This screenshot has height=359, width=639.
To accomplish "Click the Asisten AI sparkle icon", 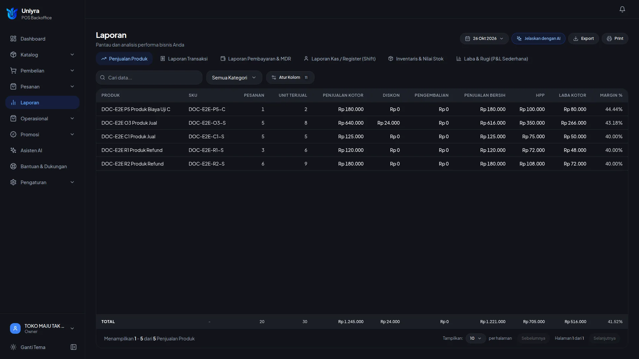I will [x=13, y=151].
